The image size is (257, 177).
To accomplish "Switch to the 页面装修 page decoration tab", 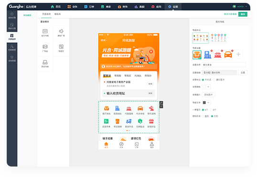I will pyautogui.click(x=46, y=14).
